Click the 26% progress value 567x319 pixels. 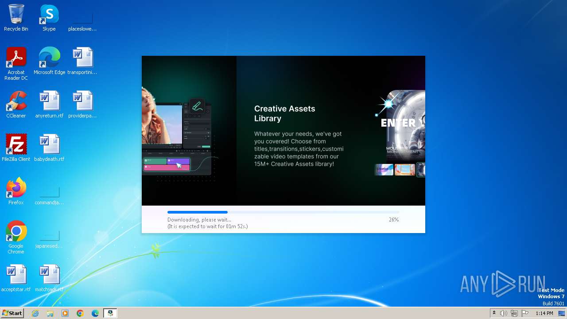pyautogui.click(x=394, y=220)
